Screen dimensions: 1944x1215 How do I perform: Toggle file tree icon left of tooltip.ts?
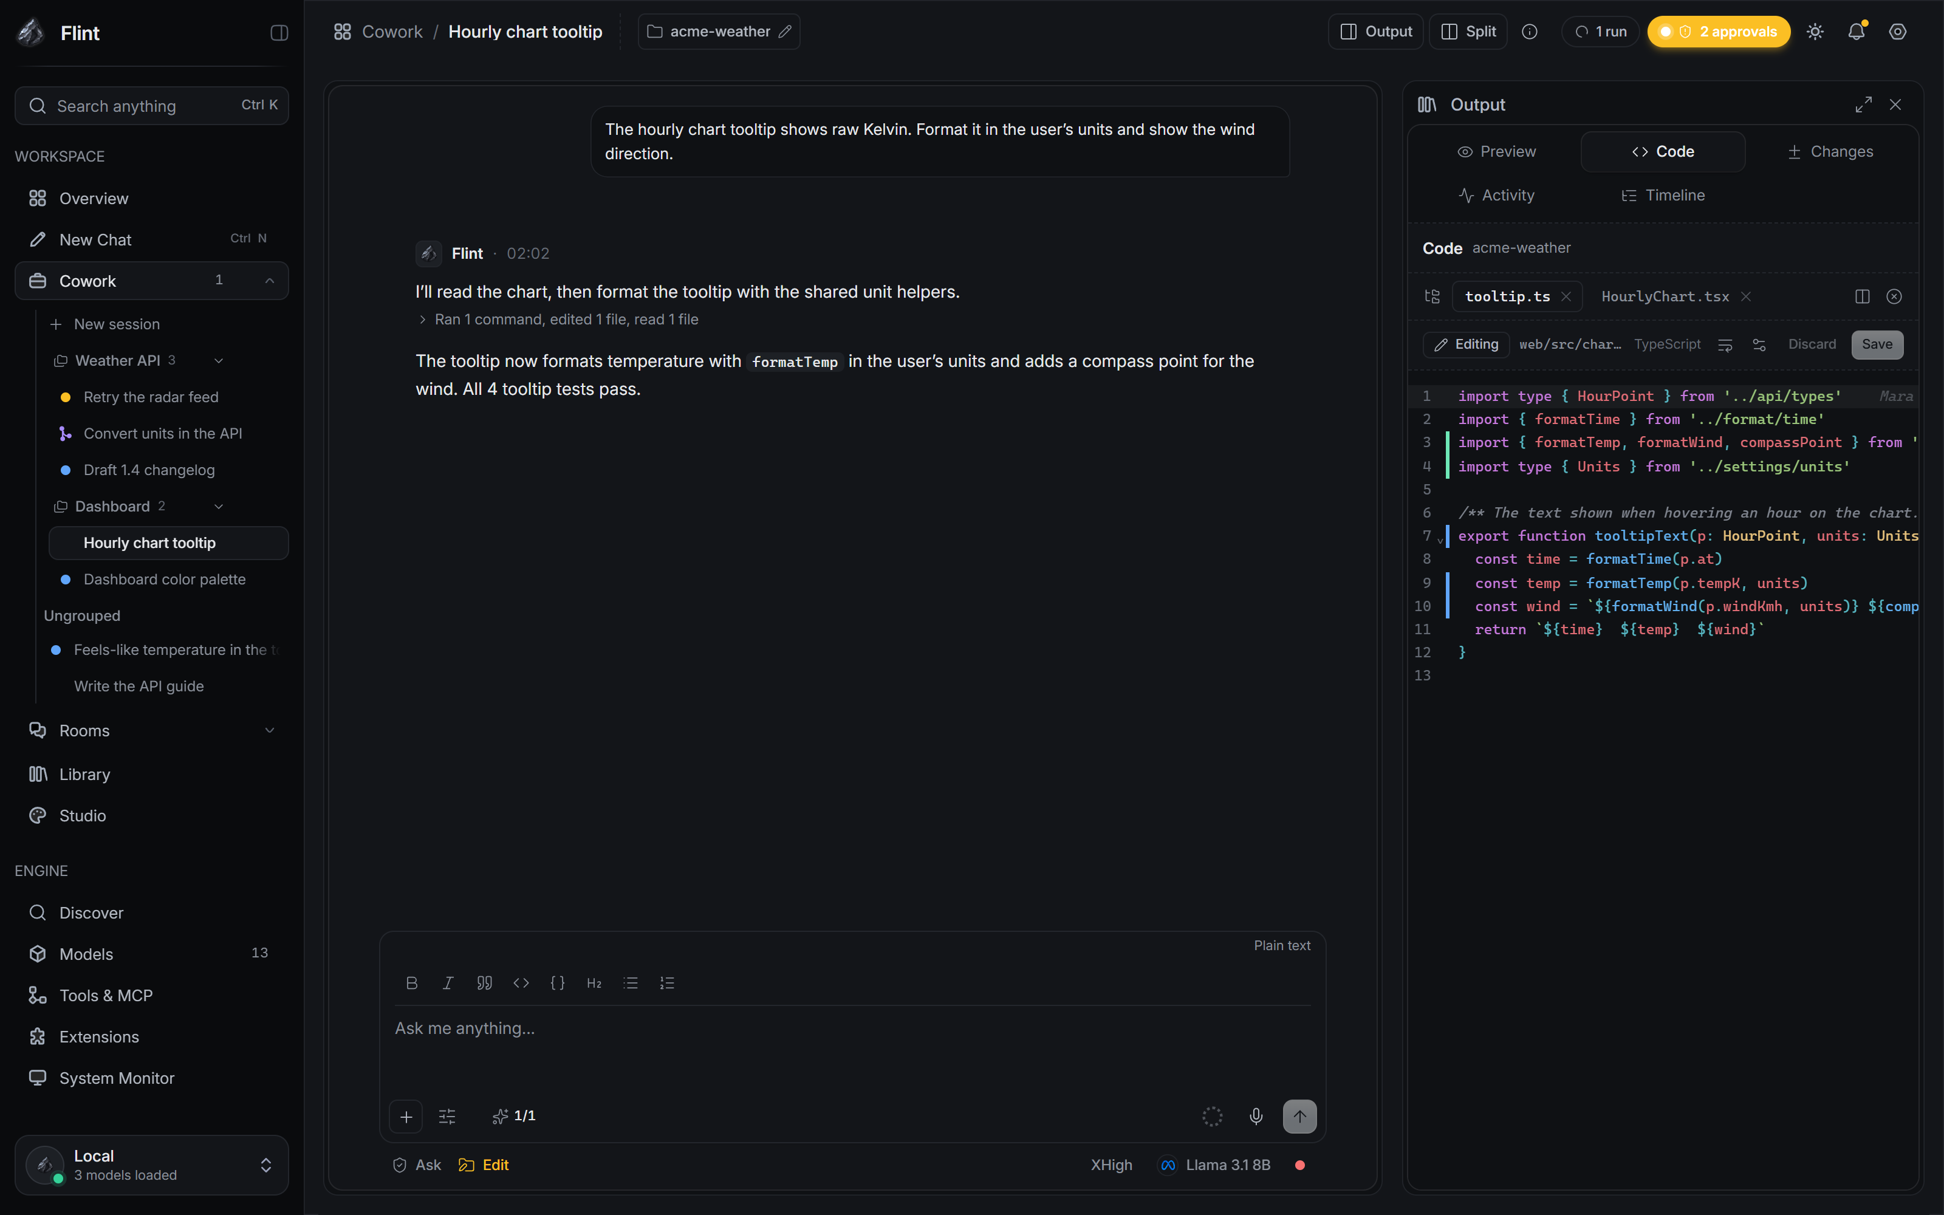[x=1432, y=296]
